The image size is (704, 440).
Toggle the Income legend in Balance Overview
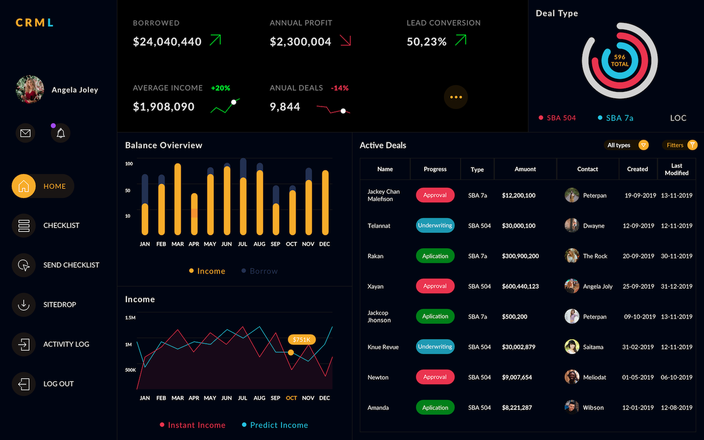(x=207, y=271)
